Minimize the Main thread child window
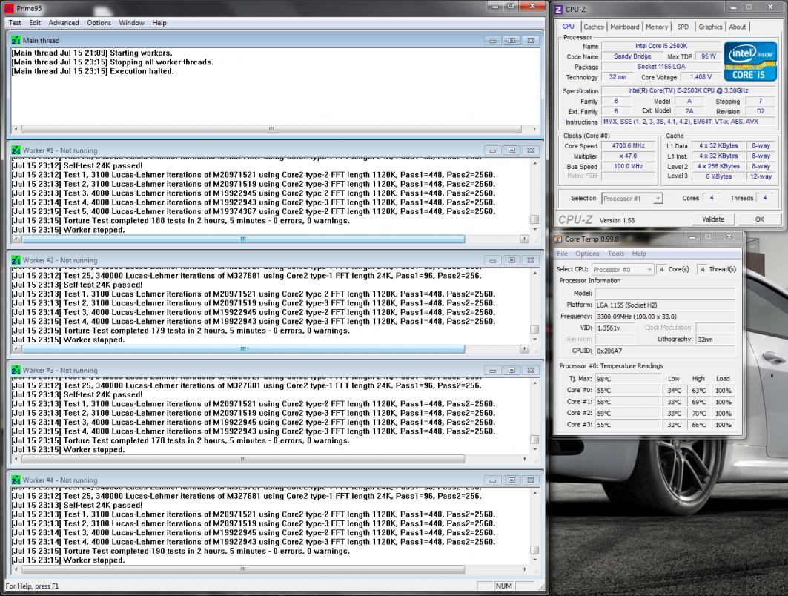Screen dimensions: 788x596 (492, 41)
